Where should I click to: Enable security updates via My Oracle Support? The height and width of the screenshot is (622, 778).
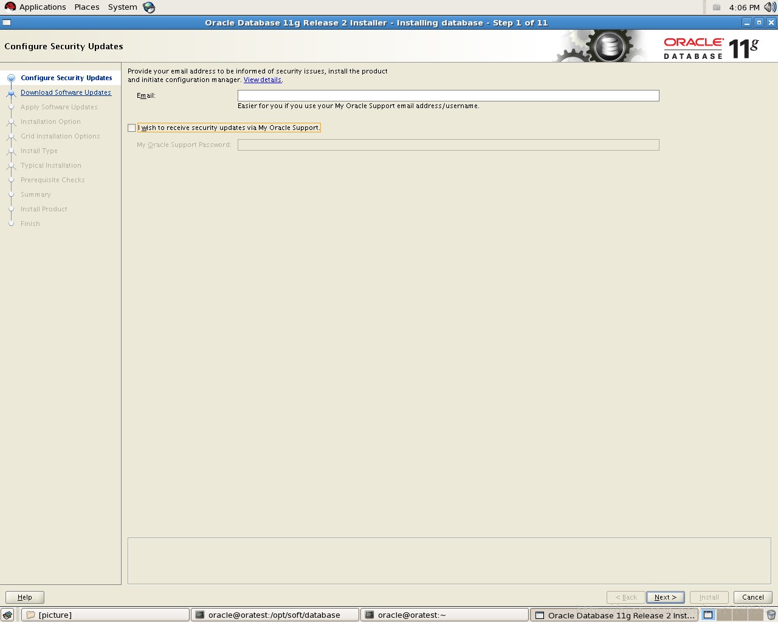tap(132, 128)
